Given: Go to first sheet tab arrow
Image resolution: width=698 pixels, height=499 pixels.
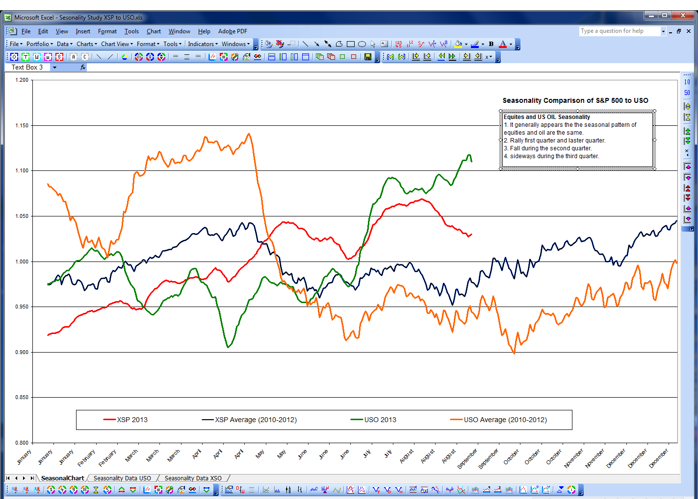Looking at the screenshot, I should point(8,478).
